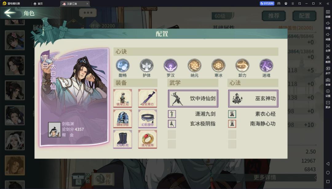The height and width of the screenshot is (189, 332).
Task: Select the 迷魂 heart technique icon
Action: [266, 65]
